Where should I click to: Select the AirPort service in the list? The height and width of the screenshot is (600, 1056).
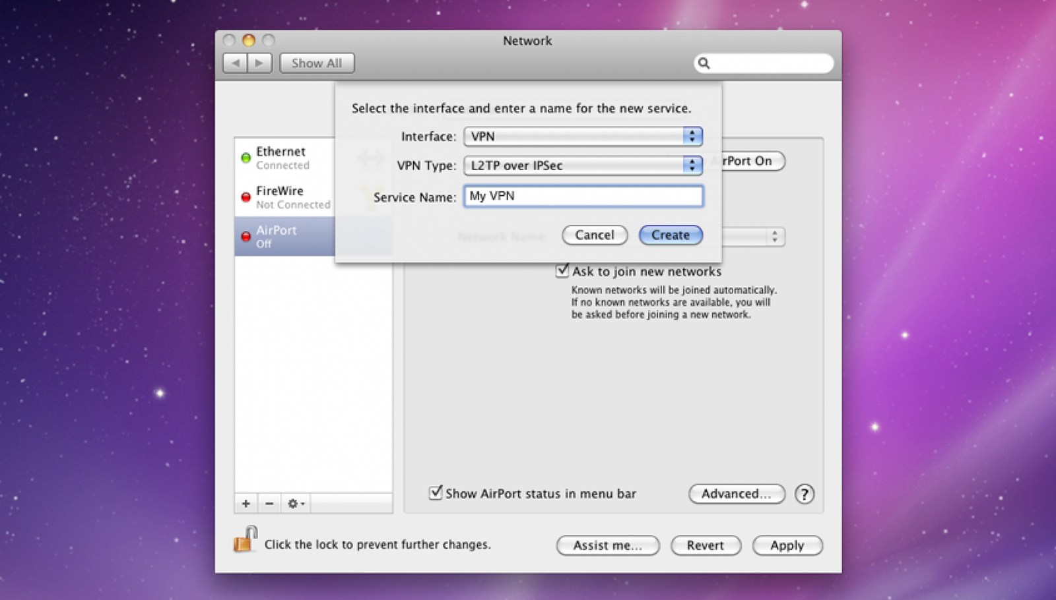click(x=285, y=236)
